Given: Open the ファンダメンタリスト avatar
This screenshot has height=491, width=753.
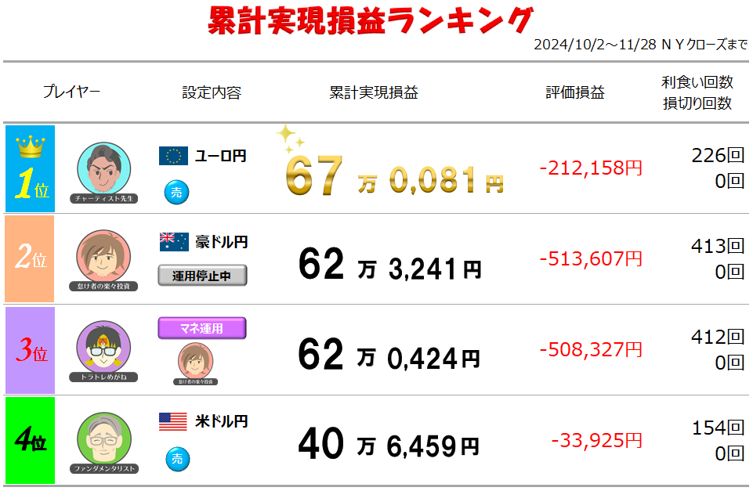Looking at the screenshot, I should click(104, 443).
